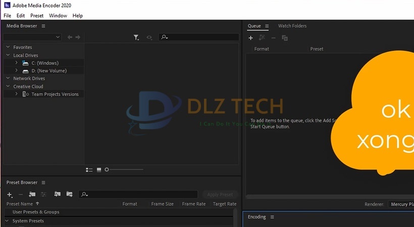Click the Queue Preset column header
414x227 pixels.
(x=317, y=49)
